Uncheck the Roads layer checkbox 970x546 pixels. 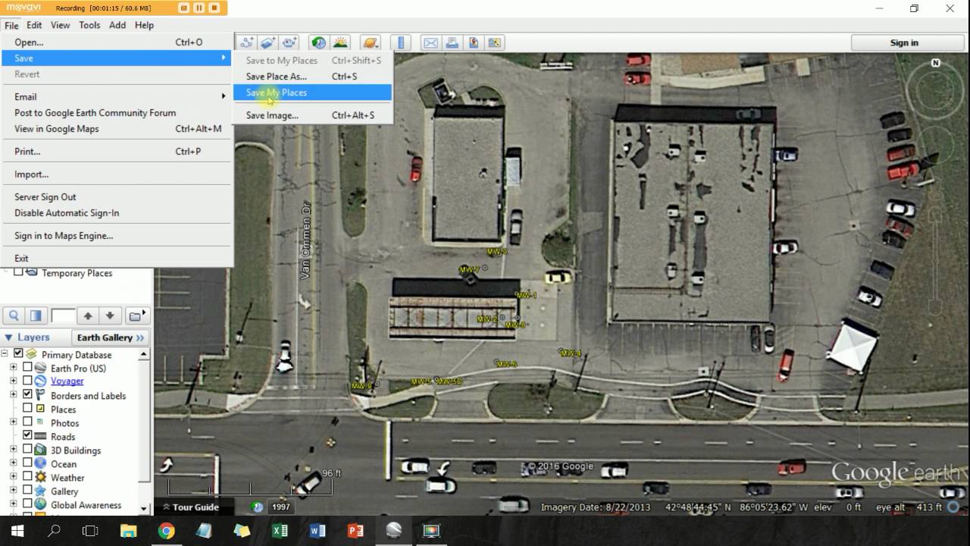[27, 435]
